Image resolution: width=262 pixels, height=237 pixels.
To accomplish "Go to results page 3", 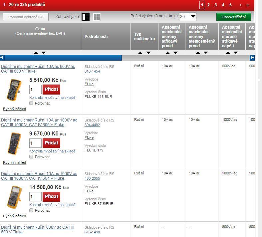I will tap(216, 5).
